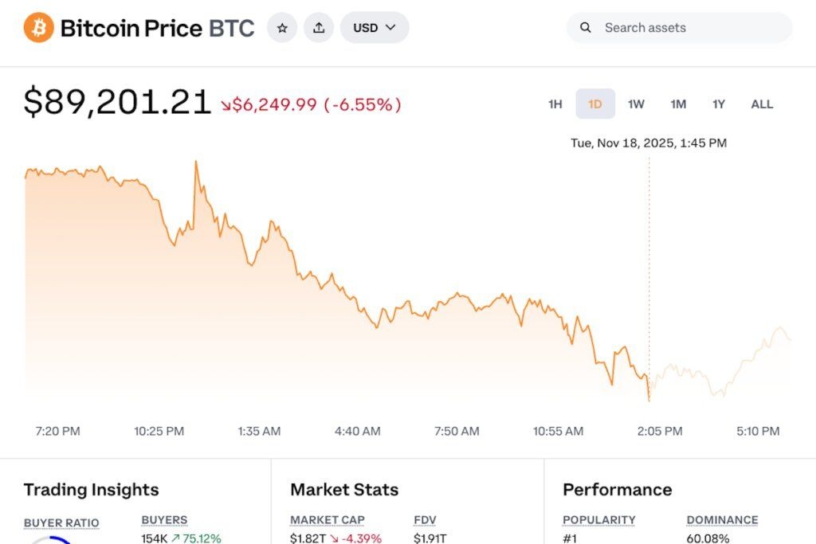The width and height of the screenshot is (816, 544).
Task: Switch chart to 1H range
Action: [555, 104]
